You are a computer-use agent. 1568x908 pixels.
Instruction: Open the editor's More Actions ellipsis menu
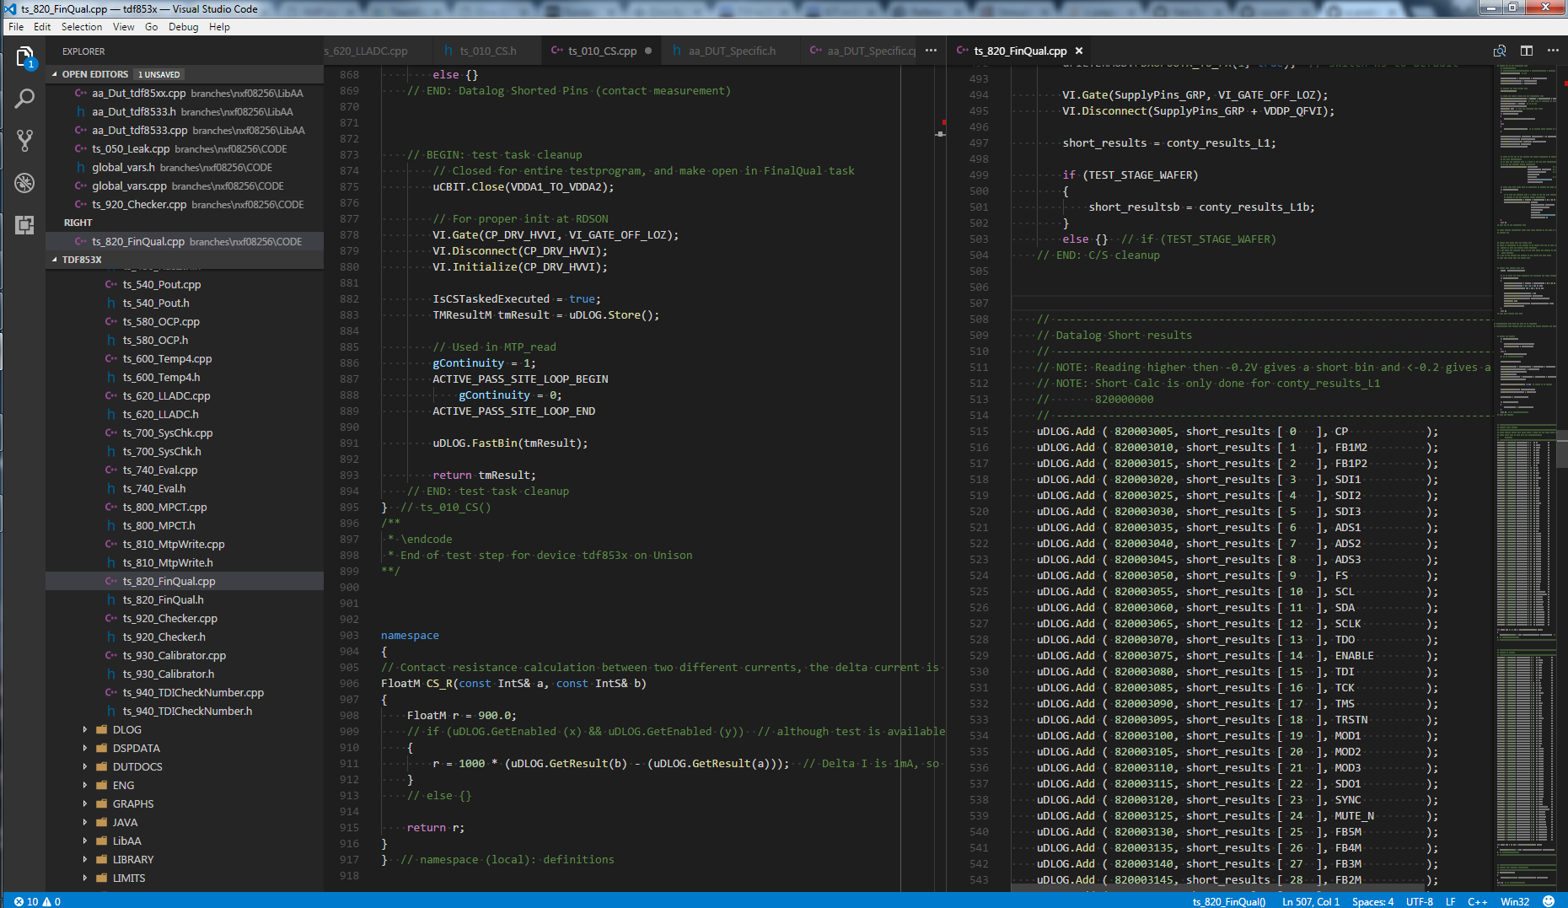[x=1554, y=51]
